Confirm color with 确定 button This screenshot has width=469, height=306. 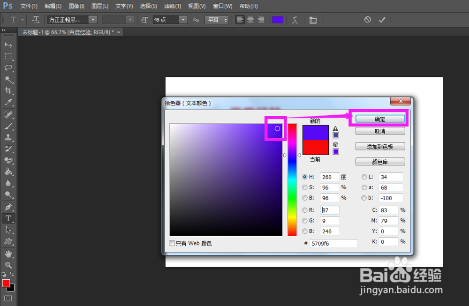pyautogui.click(x=380, y=119)
